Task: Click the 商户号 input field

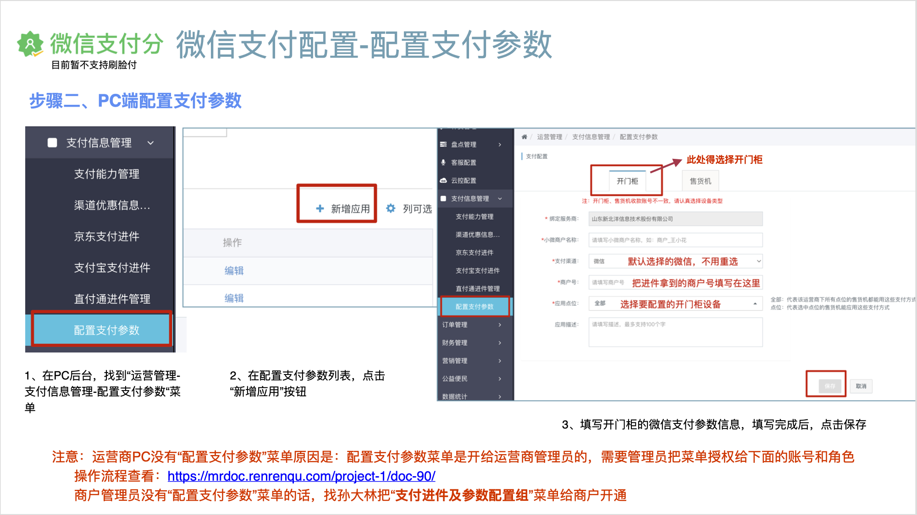Action: click(675, 282)
